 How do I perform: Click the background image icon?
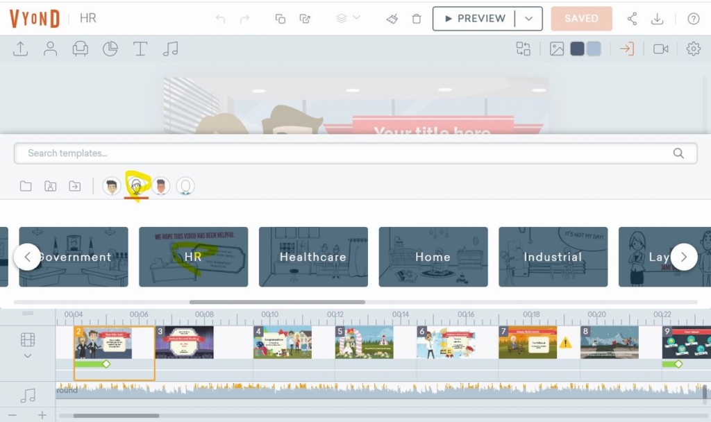click(557, 49)
